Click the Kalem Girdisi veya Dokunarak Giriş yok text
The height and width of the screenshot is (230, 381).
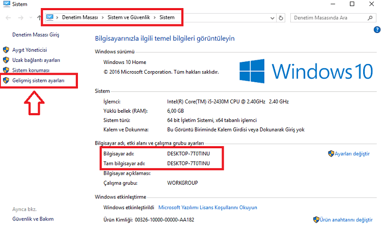[236, 130]
